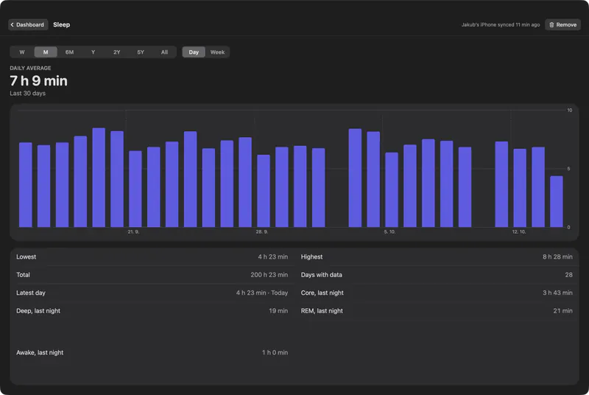Click the 21. 9. date axis label

[133, 232]
